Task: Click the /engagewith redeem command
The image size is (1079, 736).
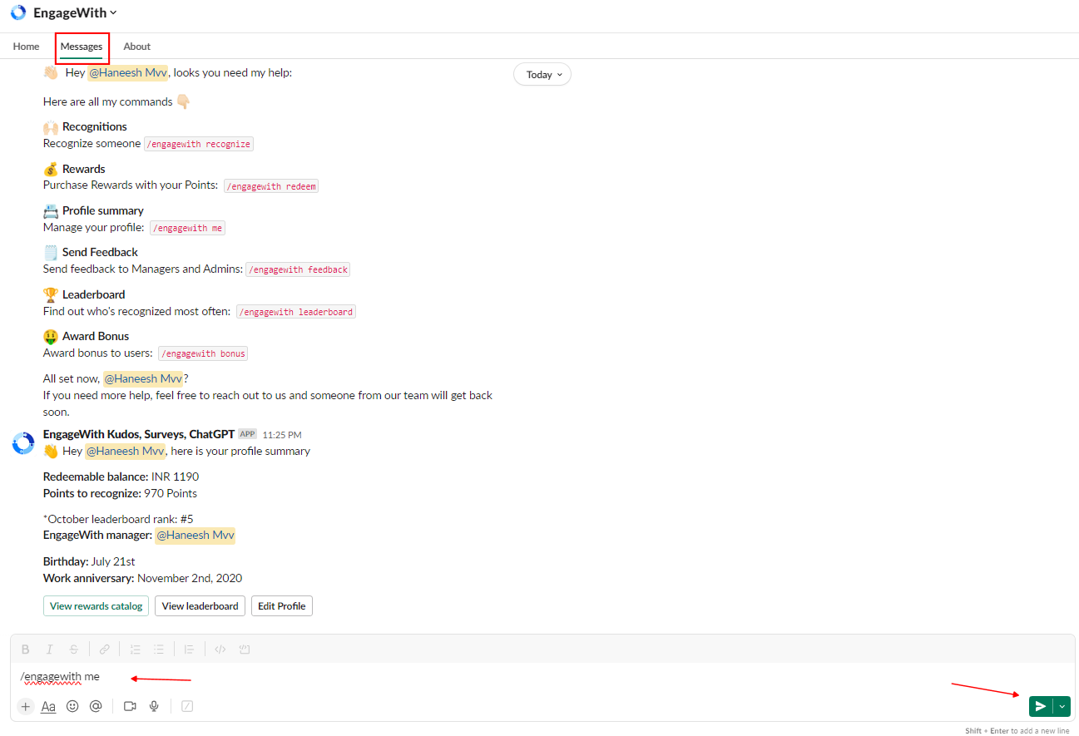Action: 271,185
